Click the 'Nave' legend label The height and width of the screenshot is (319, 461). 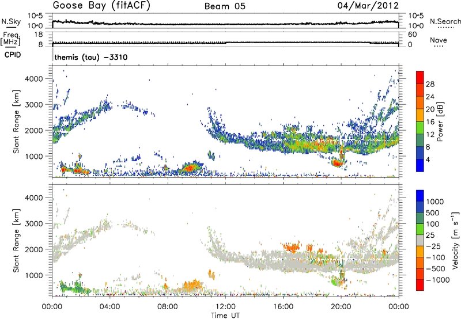[439, 40]
